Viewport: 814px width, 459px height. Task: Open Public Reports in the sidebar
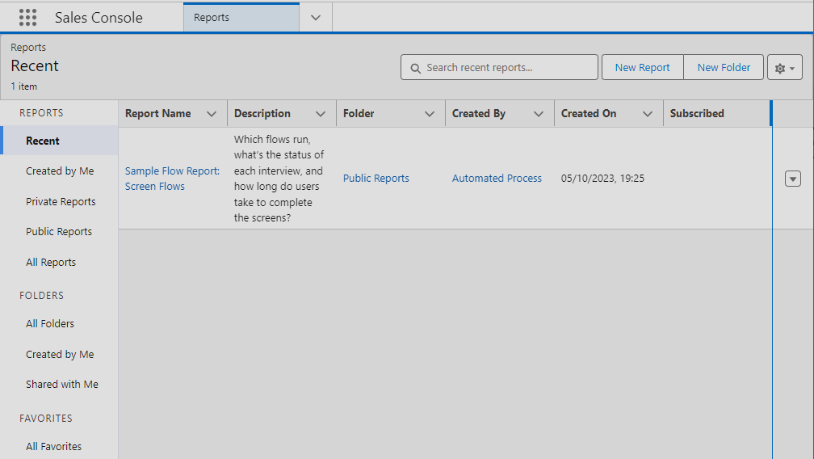click(x=59, y=232)
